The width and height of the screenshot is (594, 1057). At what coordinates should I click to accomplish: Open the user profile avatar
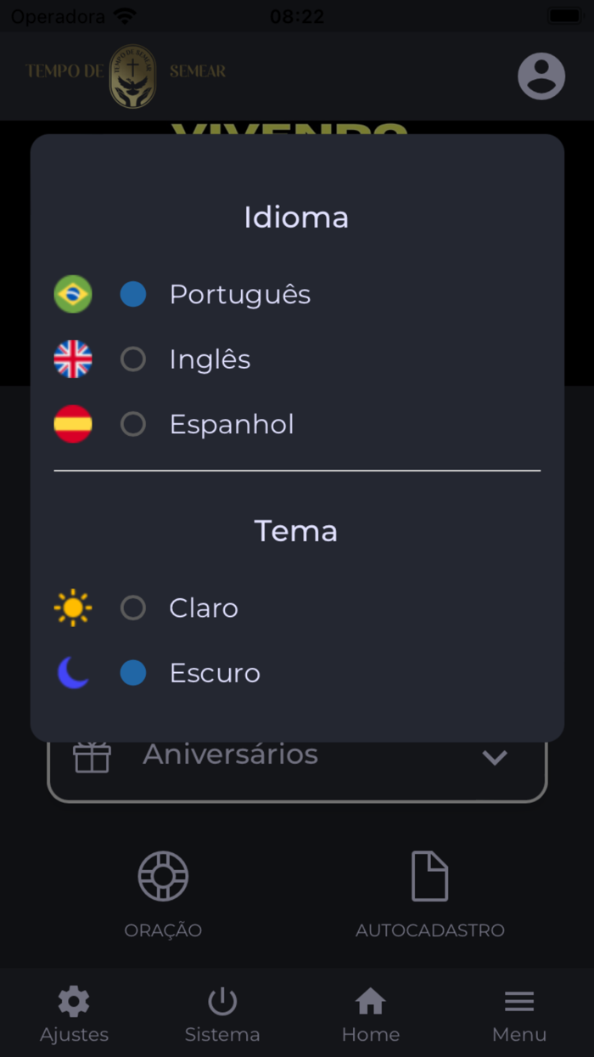(541, 76)
